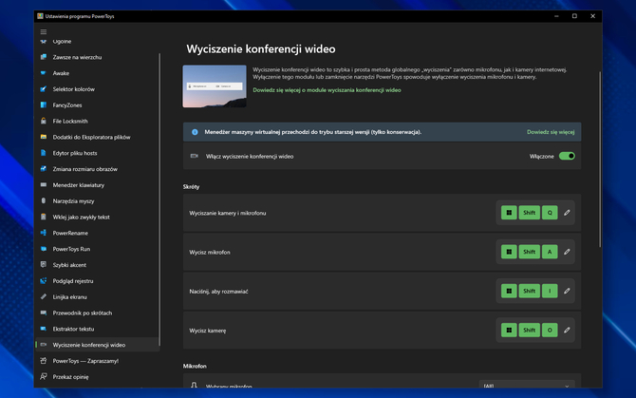Click the Mikrofon section heading
Screen dimensions: 636x398
tap(195, 366)
